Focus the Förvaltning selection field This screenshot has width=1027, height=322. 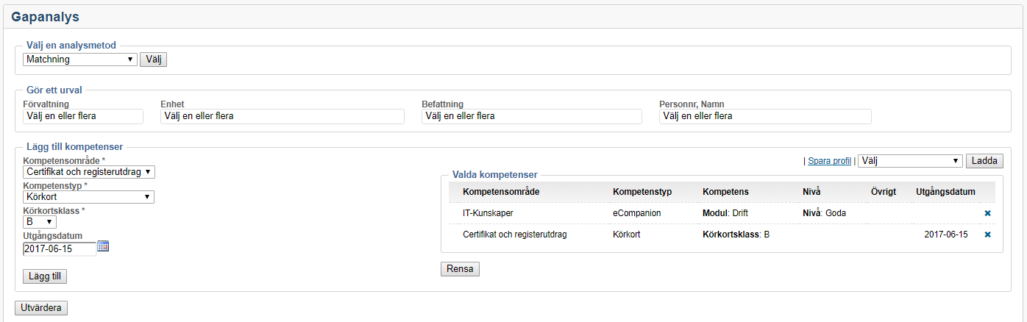tap(83, 116)
